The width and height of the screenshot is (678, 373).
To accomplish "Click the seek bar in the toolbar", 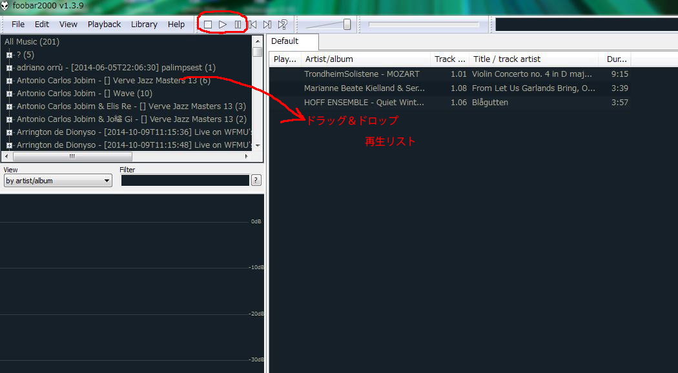I will point(424,25).
